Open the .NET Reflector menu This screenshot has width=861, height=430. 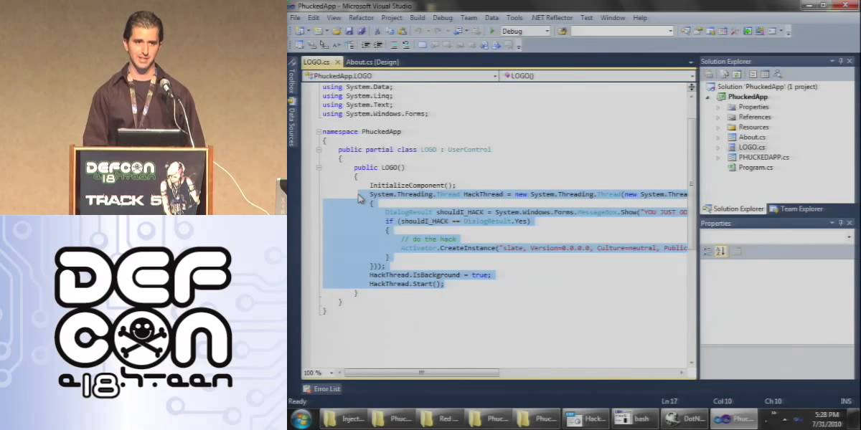pyautogui.click(x=551, y=18)
